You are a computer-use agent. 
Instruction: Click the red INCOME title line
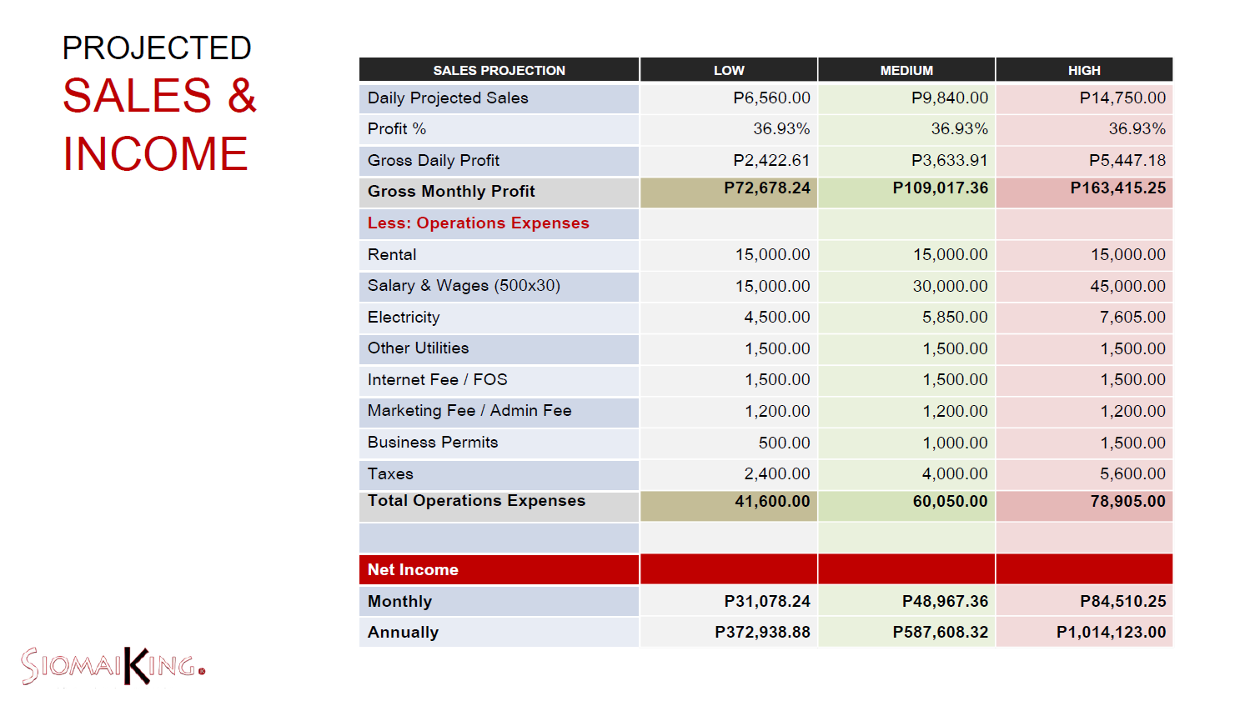coord(155,154)
